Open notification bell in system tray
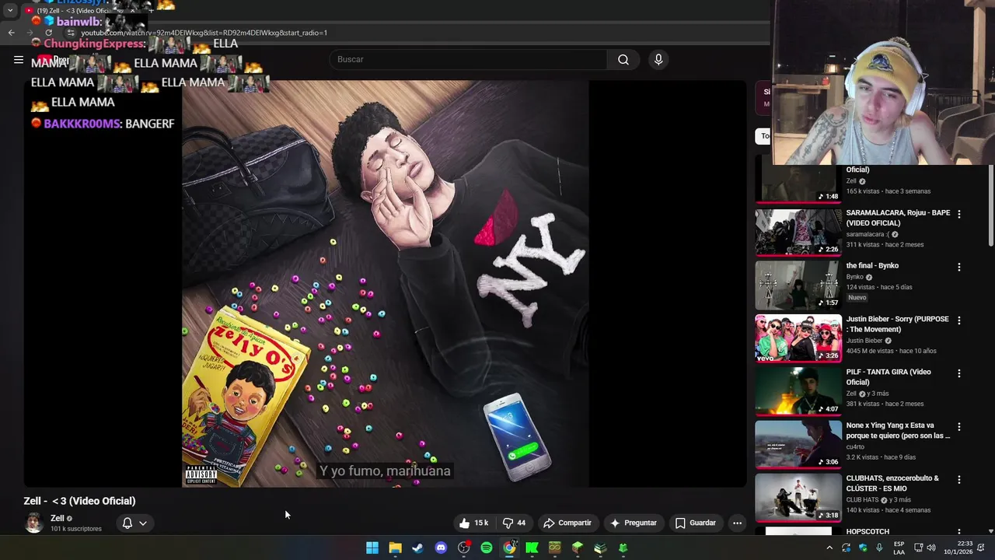The width and height of the screenshot is (995, 560). tap(983, 548)
